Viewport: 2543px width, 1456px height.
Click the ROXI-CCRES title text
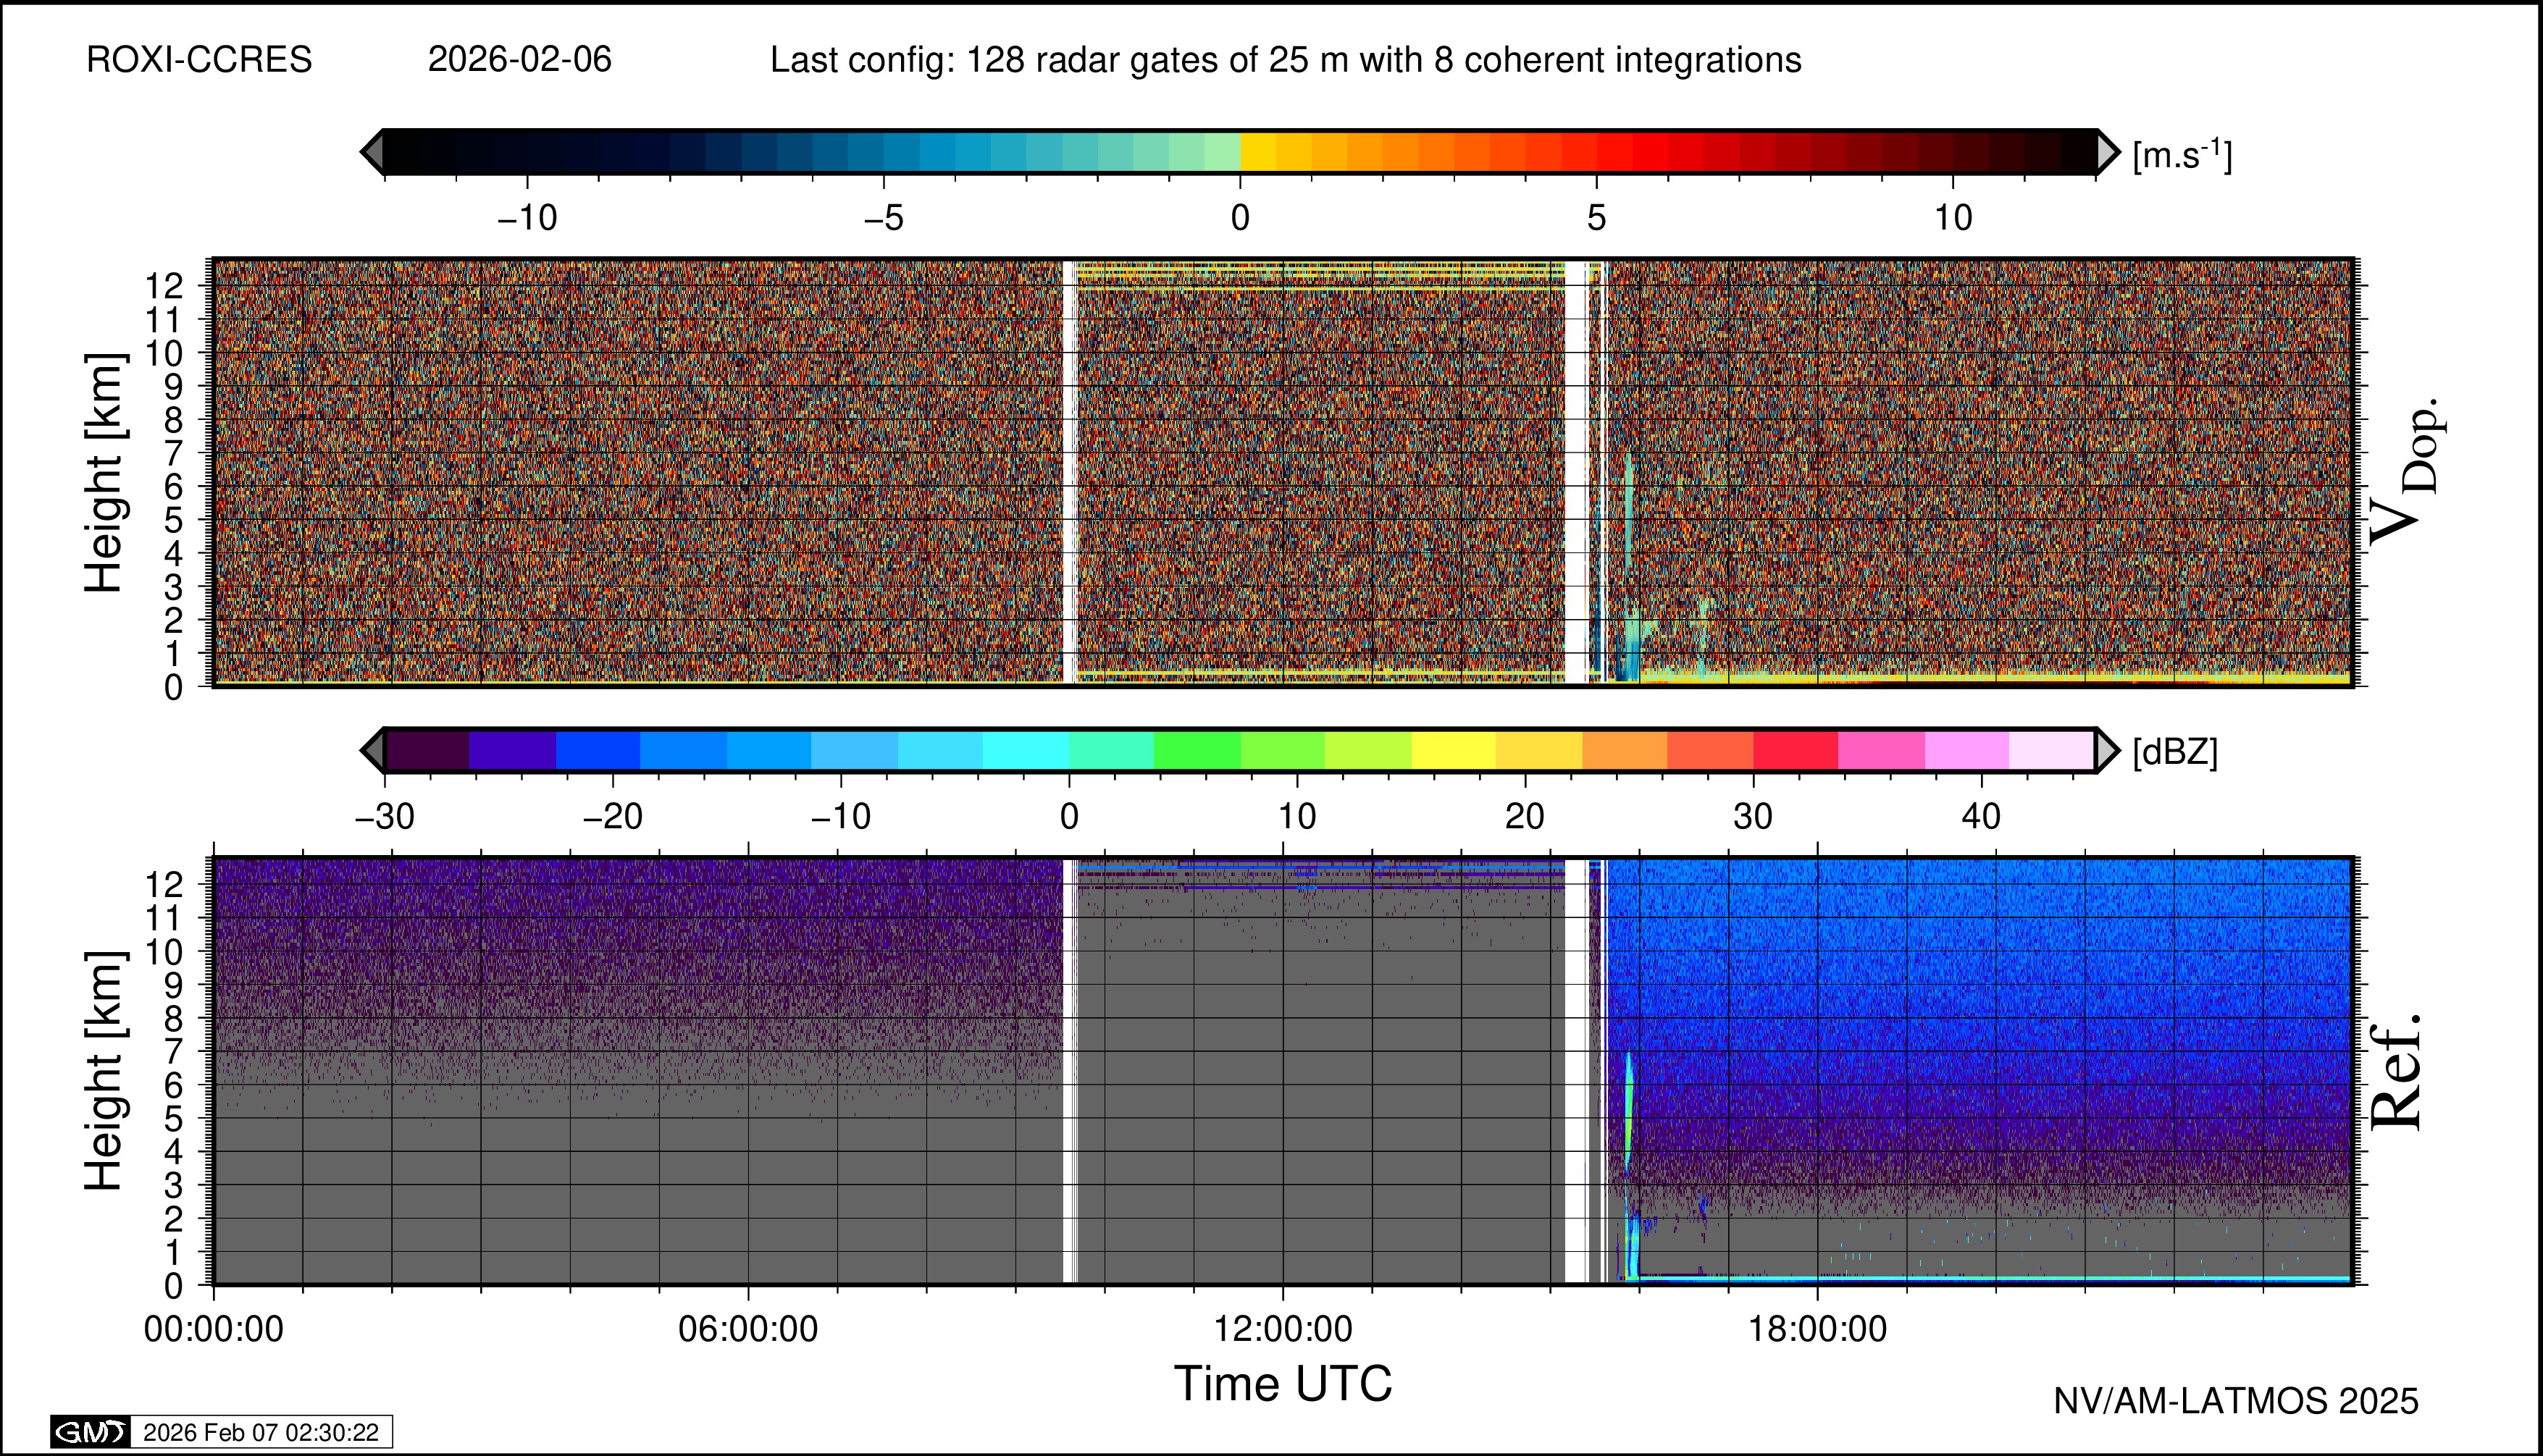(199, 60)
